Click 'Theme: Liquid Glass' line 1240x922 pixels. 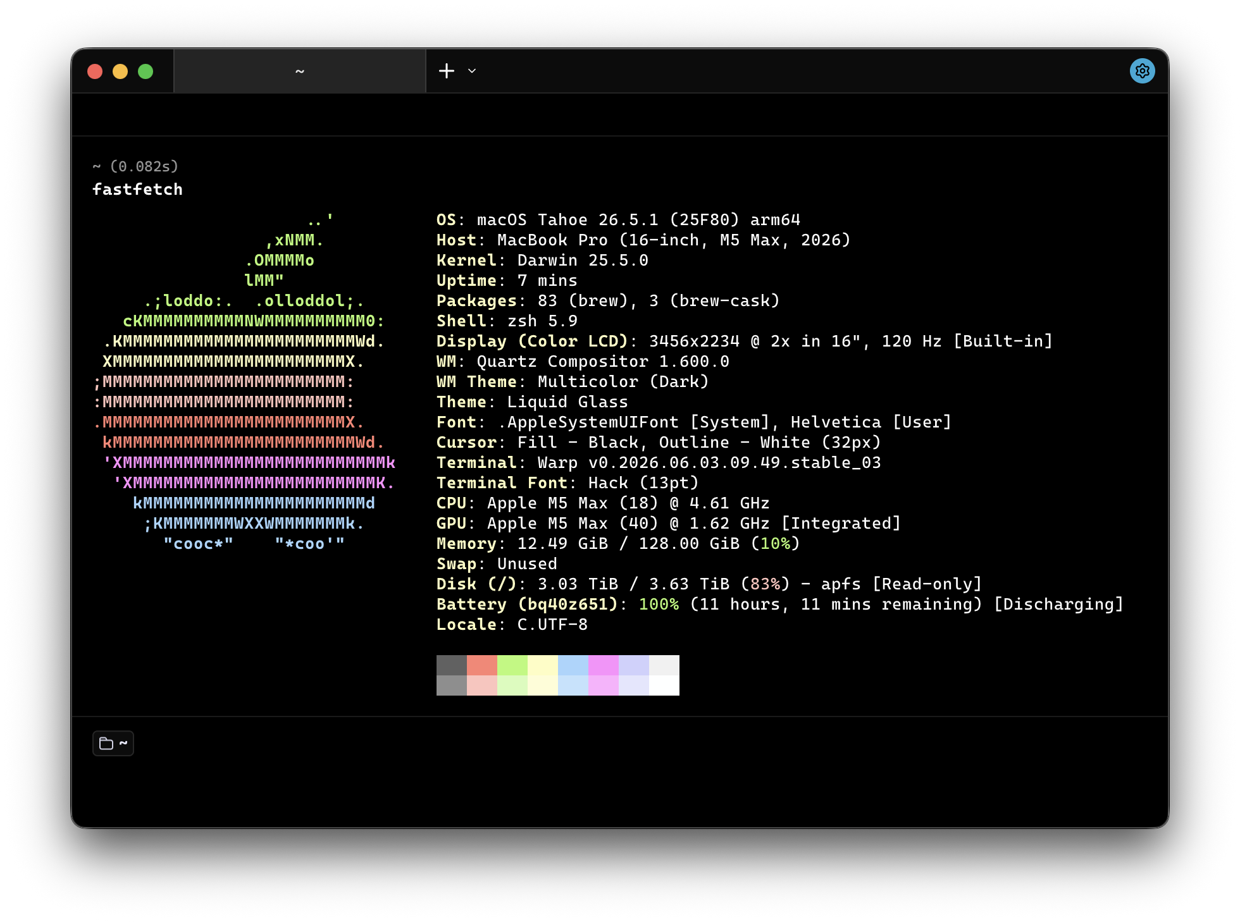tap(532, 402)
